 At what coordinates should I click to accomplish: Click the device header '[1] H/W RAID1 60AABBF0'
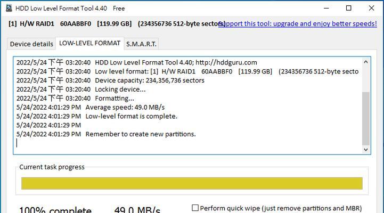pyautogui.click(x=50, y=24)
